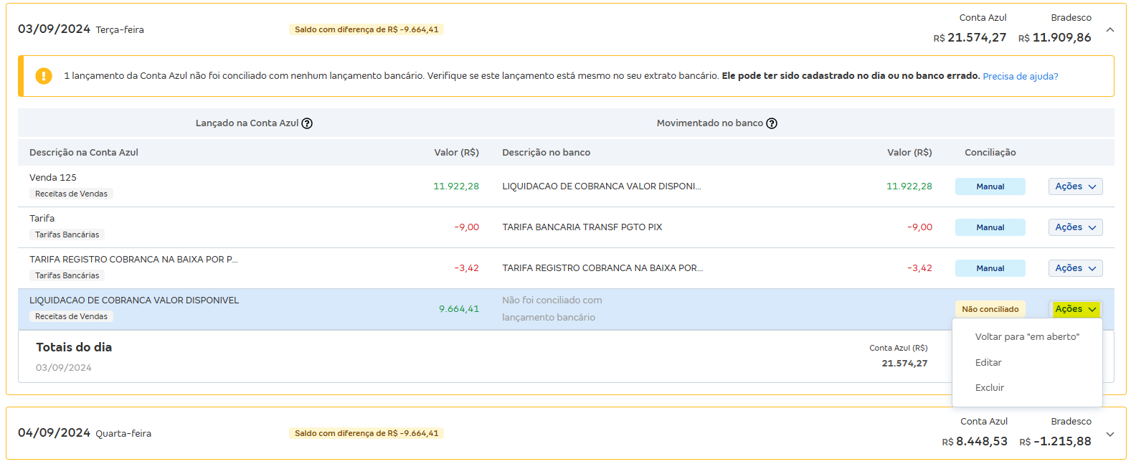Open Ações dropdown for Venda 125
1131x464 pixels.
[x=1075, y=186]
